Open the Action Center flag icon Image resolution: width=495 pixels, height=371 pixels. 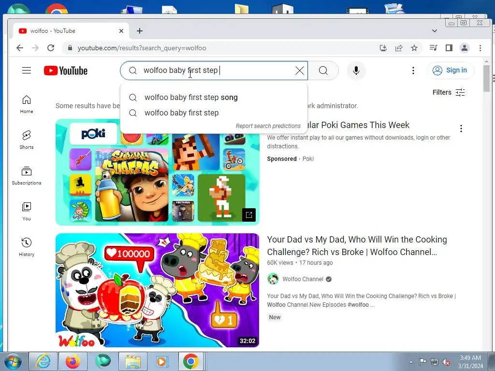click(422, 361)
